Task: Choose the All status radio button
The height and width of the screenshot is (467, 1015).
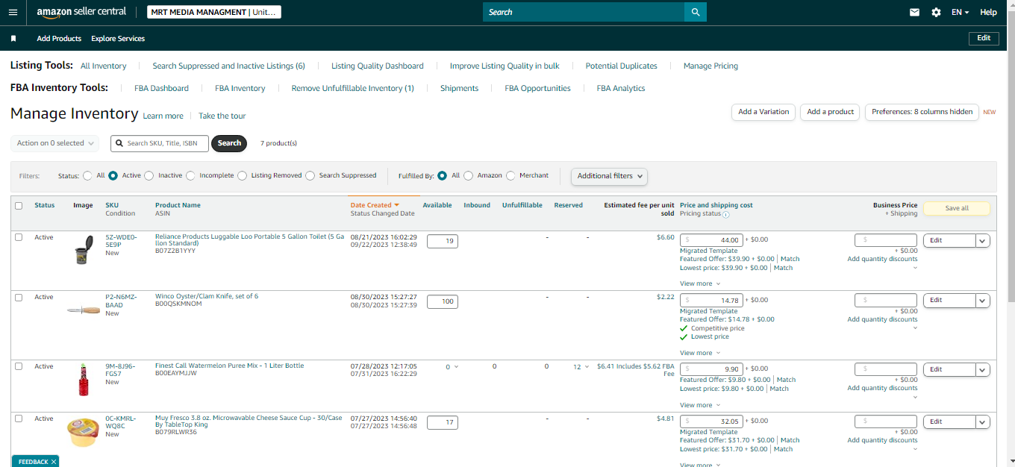Action: click(x=88, y=176)
